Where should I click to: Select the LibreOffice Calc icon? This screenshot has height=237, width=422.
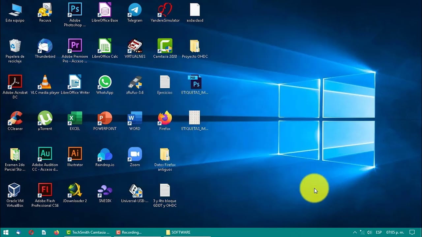(x=105, y=49)
